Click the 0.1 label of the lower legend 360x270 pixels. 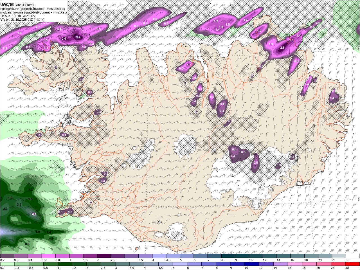click(2, 268)
